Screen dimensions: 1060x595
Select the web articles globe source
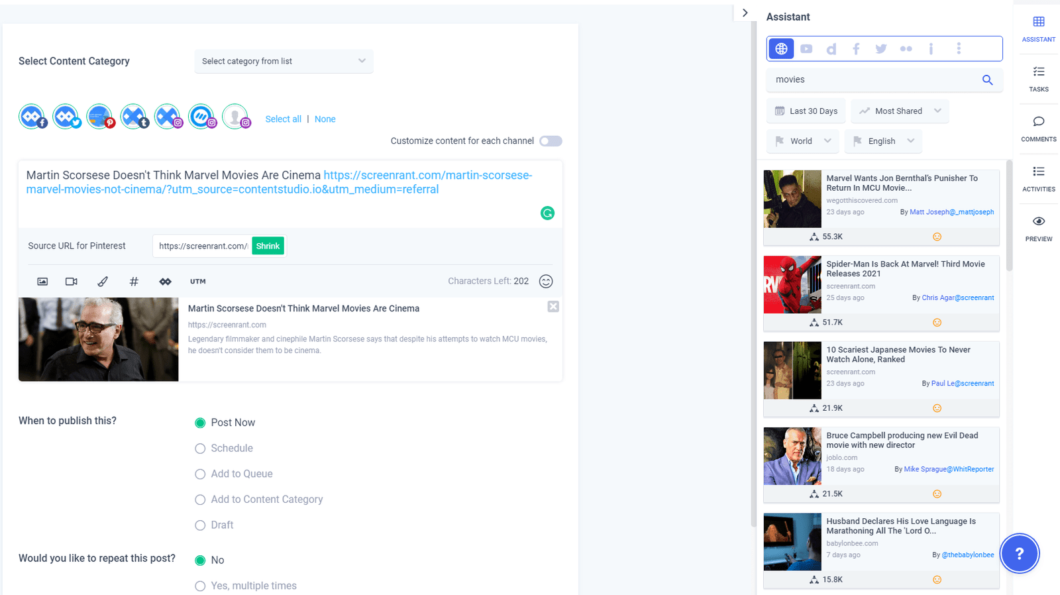coord(781,48)
